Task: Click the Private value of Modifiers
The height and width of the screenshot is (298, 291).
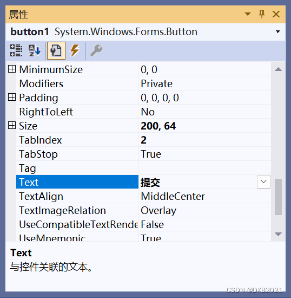Action: click(156, 83)
